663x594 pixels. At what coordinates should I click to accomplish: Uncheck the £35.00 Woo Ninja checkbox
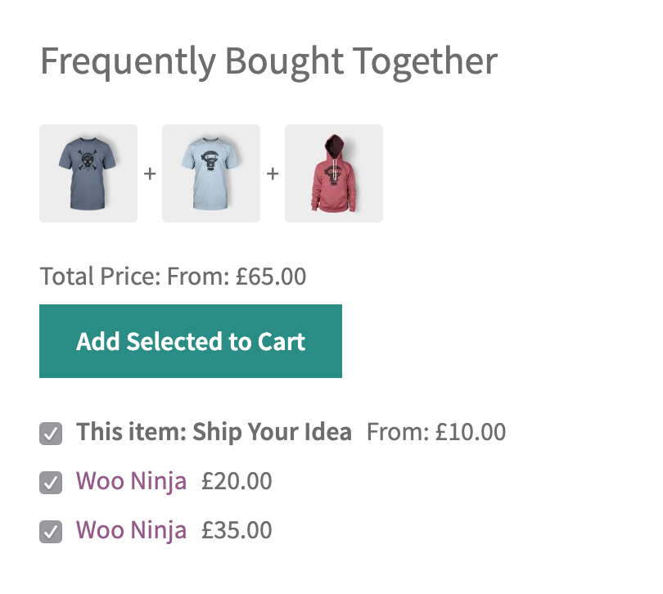click(x=51, y=531)
